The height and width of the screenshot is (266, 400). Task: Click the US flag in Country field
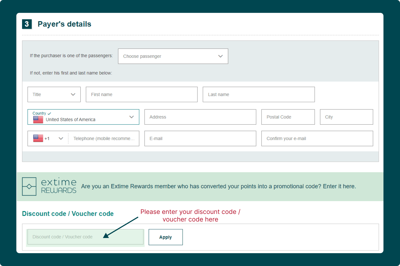(x=38, y=120)
